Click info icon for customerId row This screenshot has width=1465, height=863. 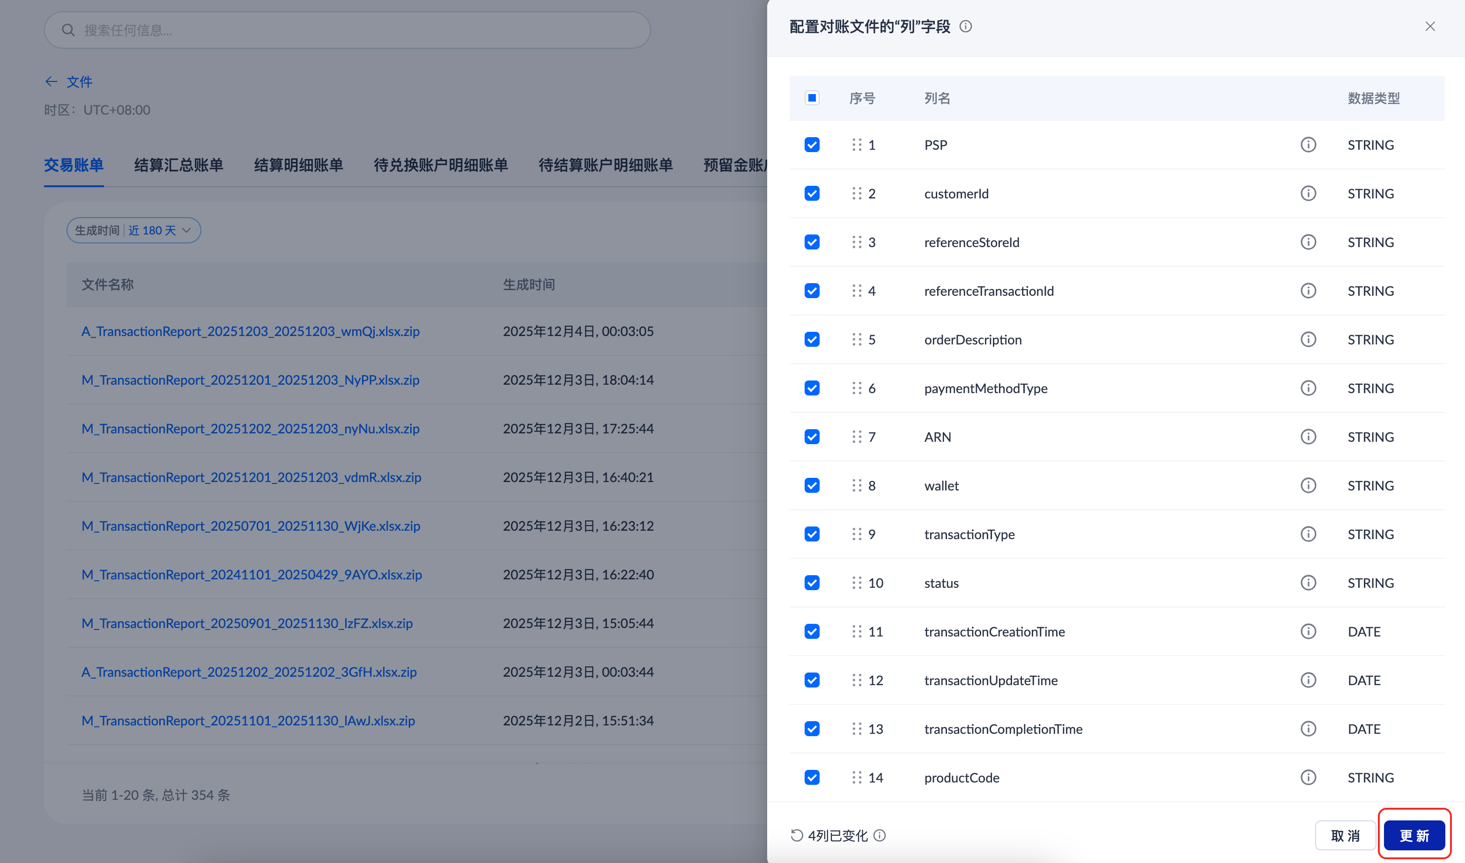(1308, 194)
